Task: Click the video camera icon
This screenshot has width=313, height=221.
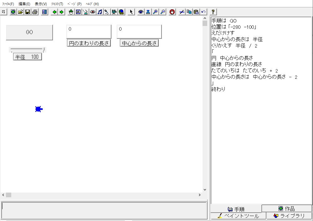Action: point(114,12)
